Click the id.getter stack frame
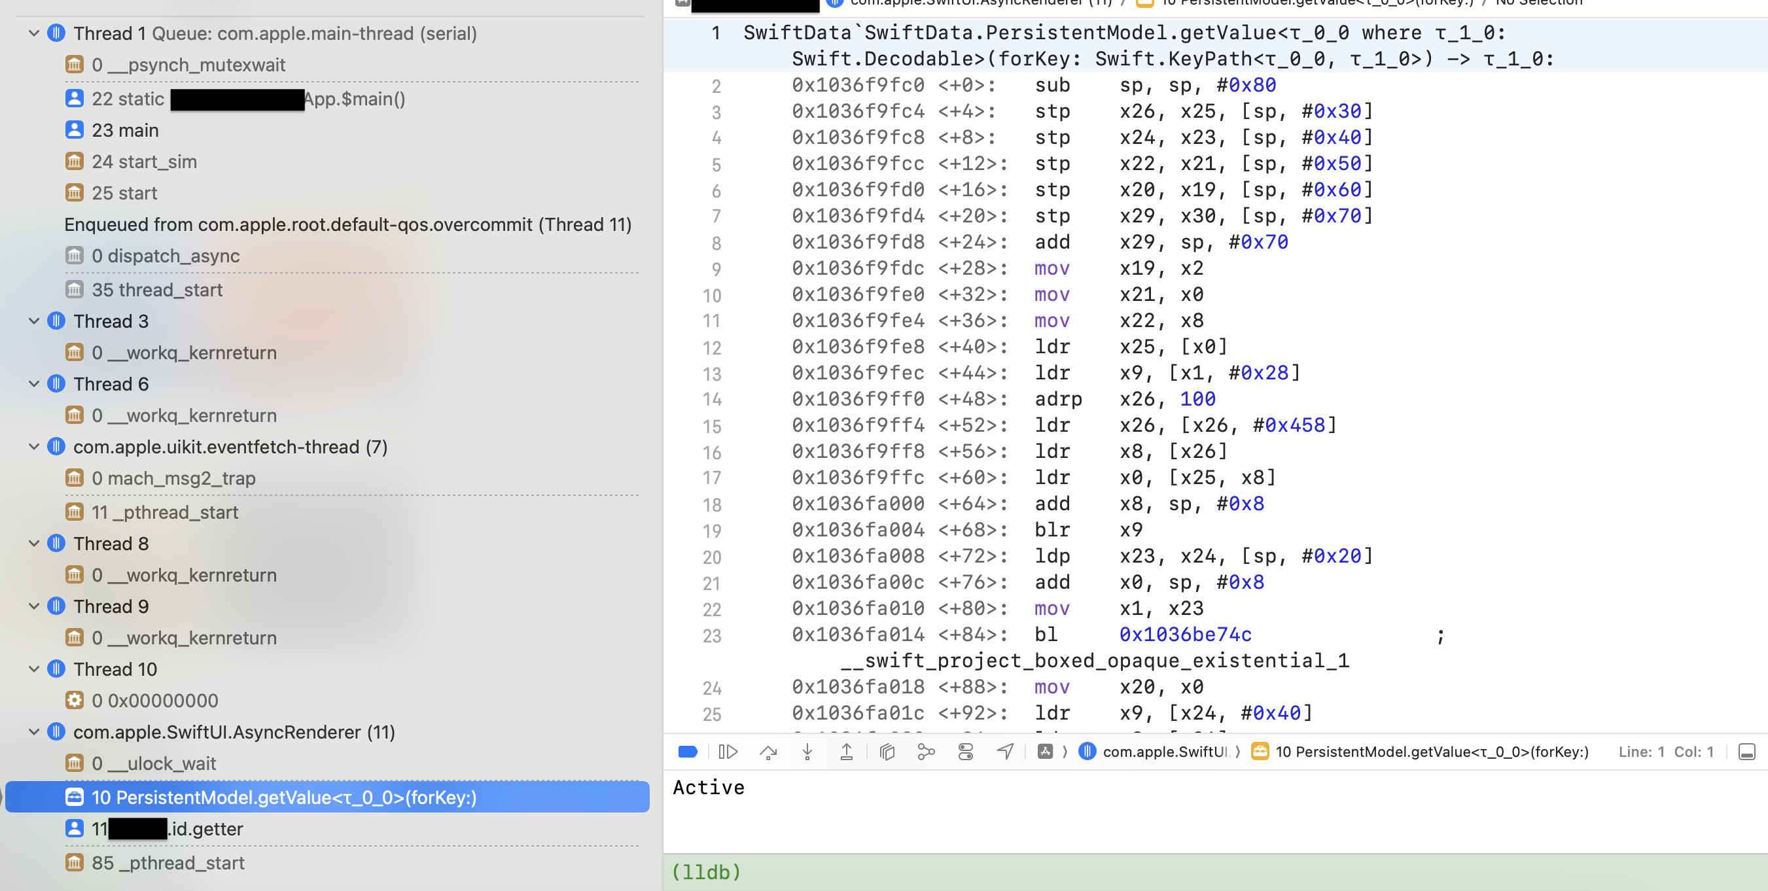The image size is (1768, 891). click(x=206, y=829)
